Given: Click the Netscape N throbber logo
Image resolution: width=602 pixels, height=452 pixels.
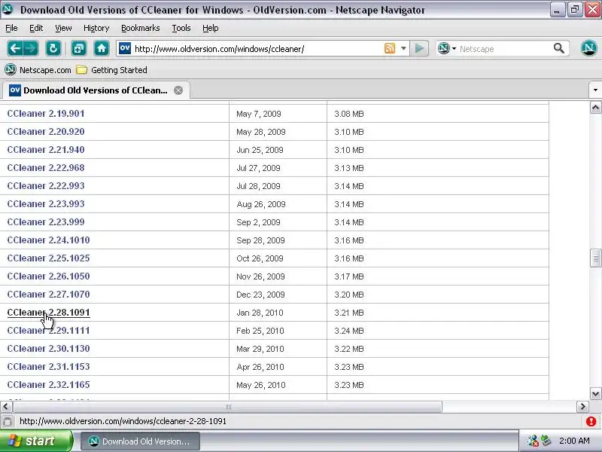Looking at the screenshot, I should 589,48.
